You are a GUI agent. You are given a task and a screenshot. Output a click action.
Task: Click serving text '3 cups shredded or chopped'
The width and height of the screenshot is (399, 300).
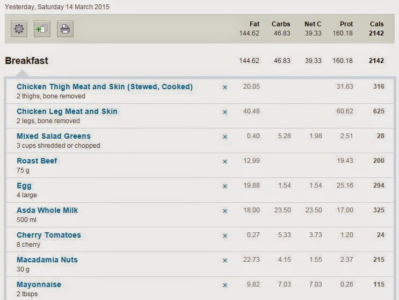(x=59, y=146)
